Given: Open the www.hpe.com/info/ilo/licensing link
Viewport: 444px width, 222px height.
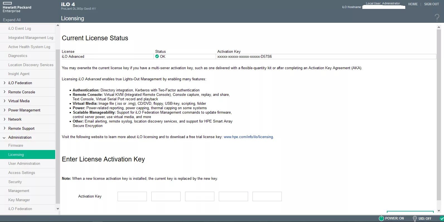Looking at the screenshot, I should coord(248,137).
